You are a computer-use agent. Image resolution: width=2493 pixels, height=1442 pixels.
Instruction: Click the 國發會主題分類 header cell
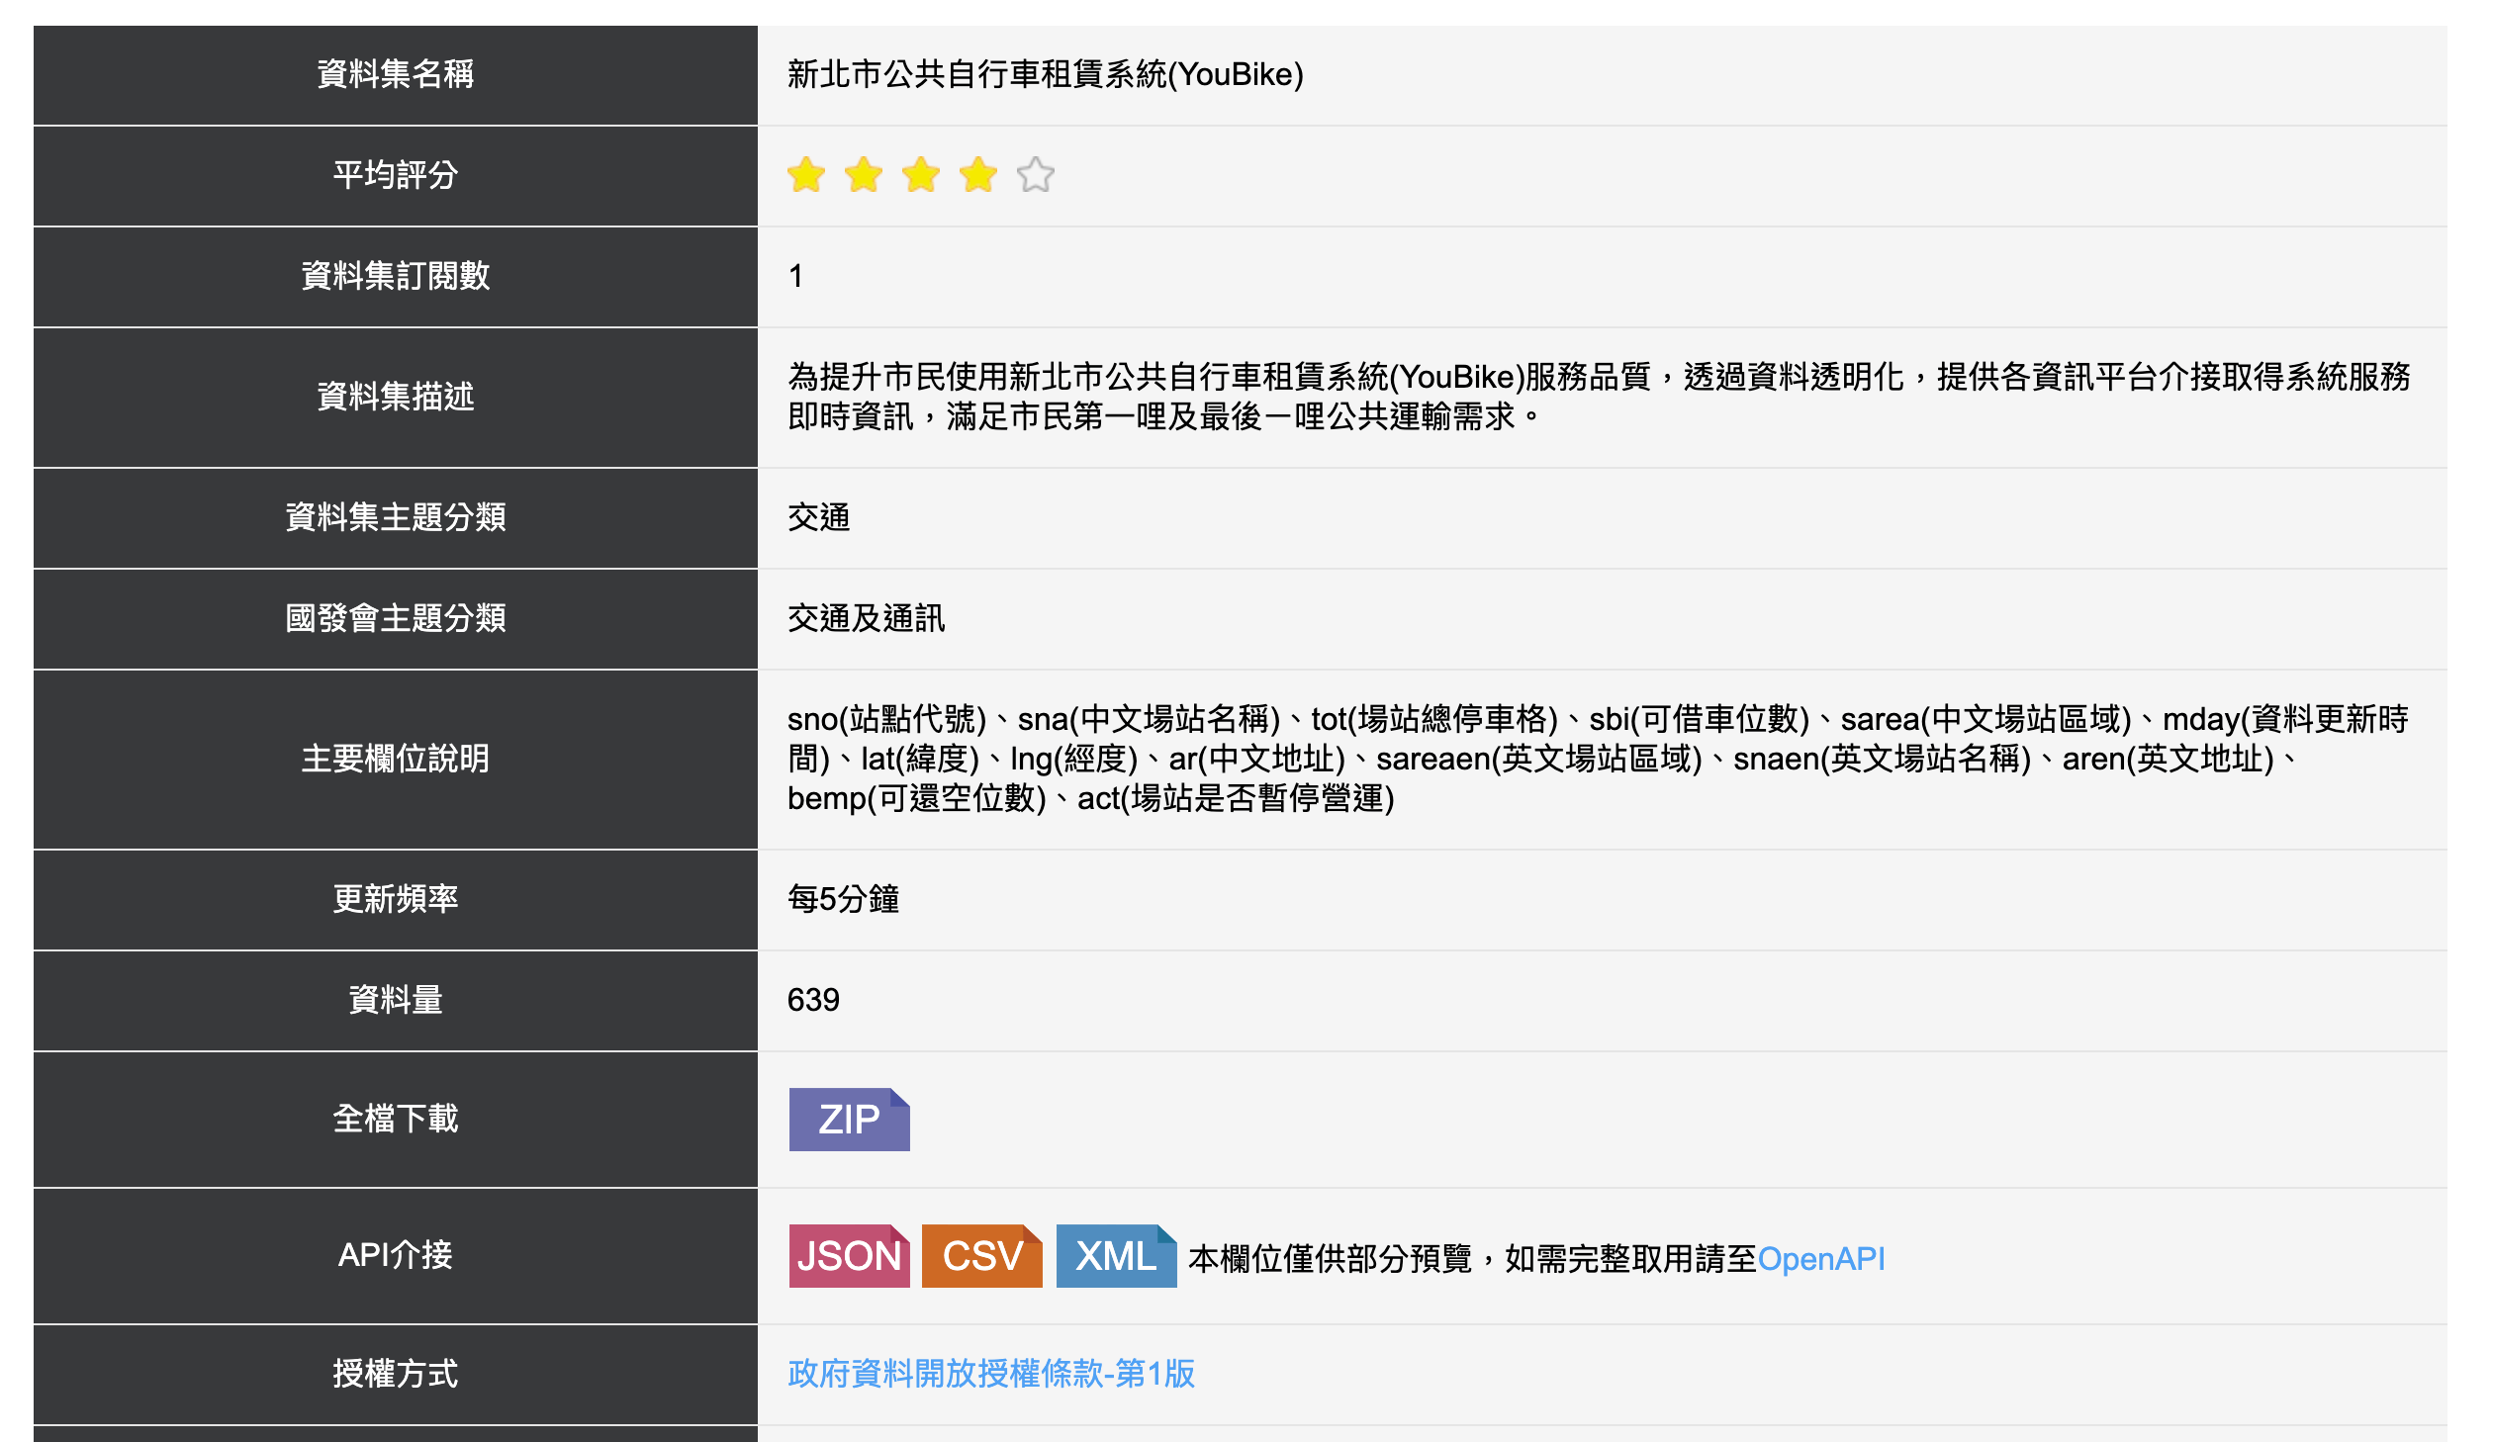(396, 619)
